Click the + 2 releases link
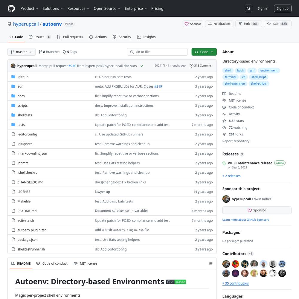Screen dimensions: 299x299 231,176
